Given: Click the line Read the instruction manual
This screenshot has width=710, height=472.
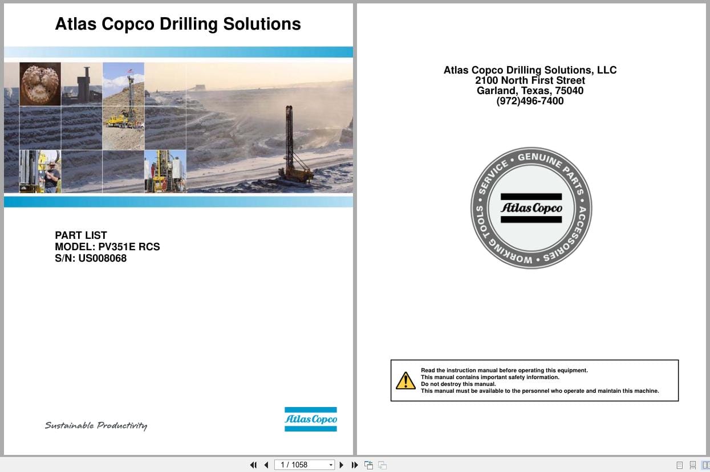Looking at the screenshot, I should pyautogui.click(x=504, y=371).
